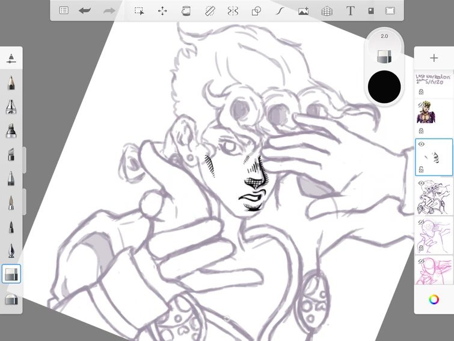Hide the selected face inking layer
Viewport: 454px width, 341px height.
pos(422,144)
